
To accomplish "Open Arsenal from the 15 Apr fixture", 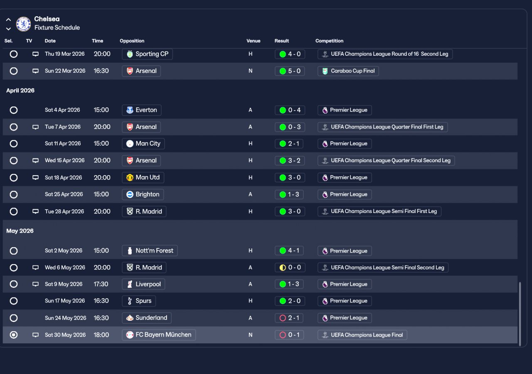I will pyautogui.click(x=141, y=161).
